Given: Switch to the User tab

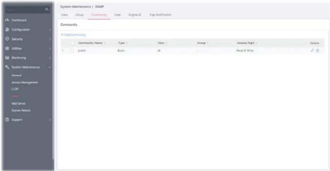Looking at the screenshot, I should coord(117,15).
